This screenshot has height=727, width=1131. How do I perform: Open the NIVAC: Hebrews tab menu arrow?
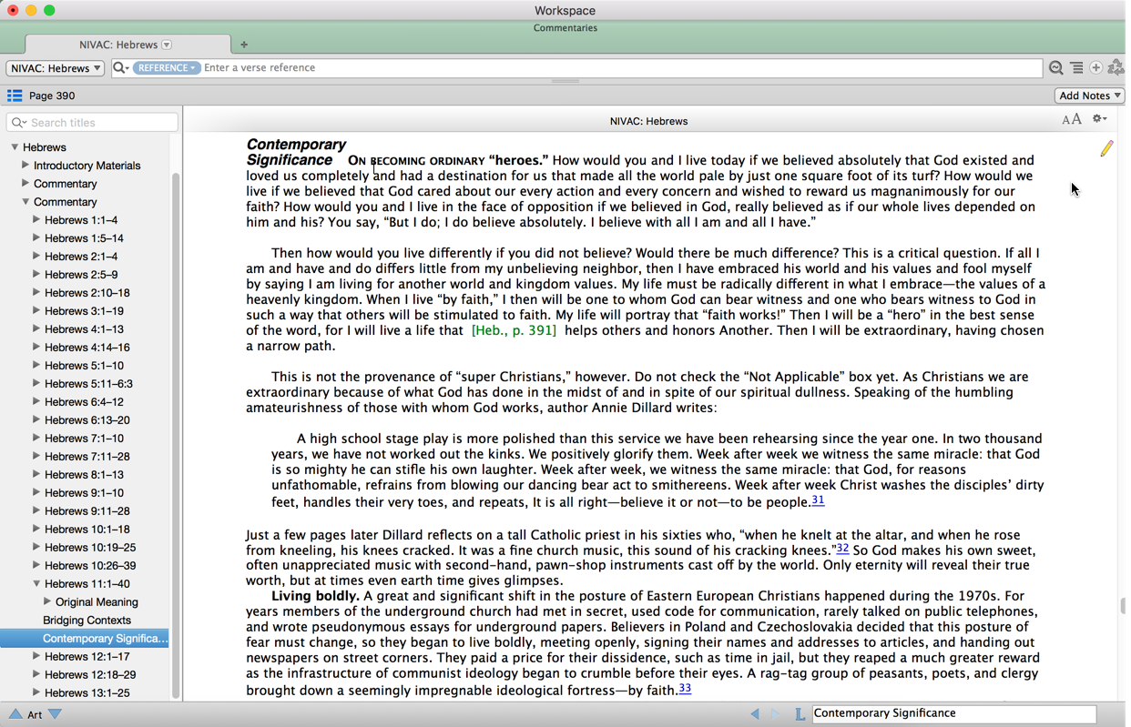point(167,45)
